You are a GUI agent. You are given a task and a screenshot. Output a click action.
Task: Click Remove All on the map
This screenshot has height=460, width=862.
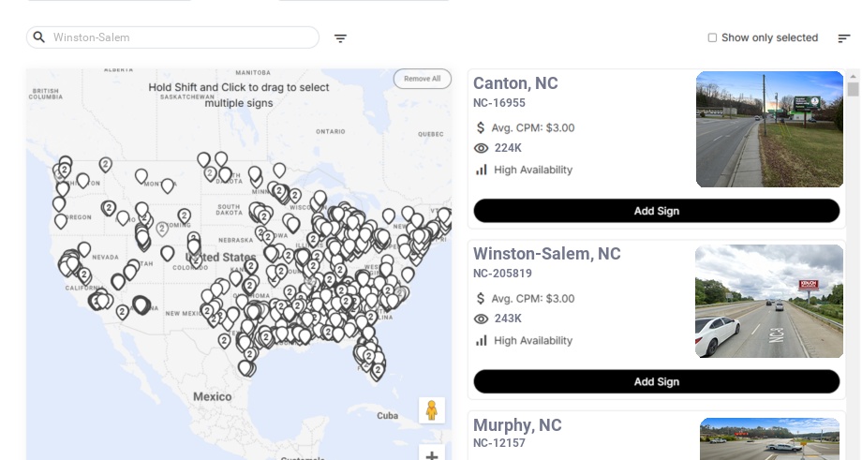pyautogui.click(x=422, y=79)
